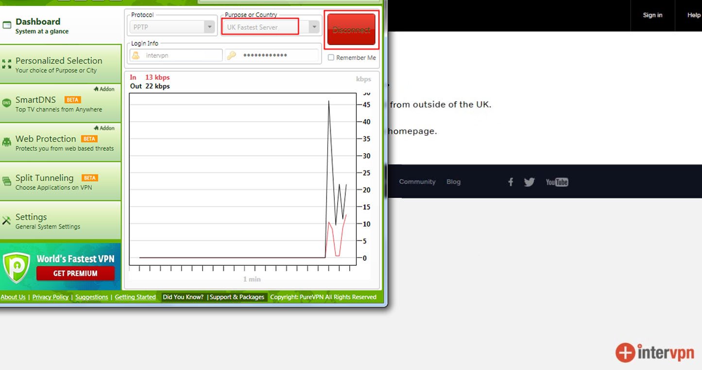The width and height of the screenshot is (702, 370).
Task: Open Community link in webpage footer
Action: [x=417, y=182]
